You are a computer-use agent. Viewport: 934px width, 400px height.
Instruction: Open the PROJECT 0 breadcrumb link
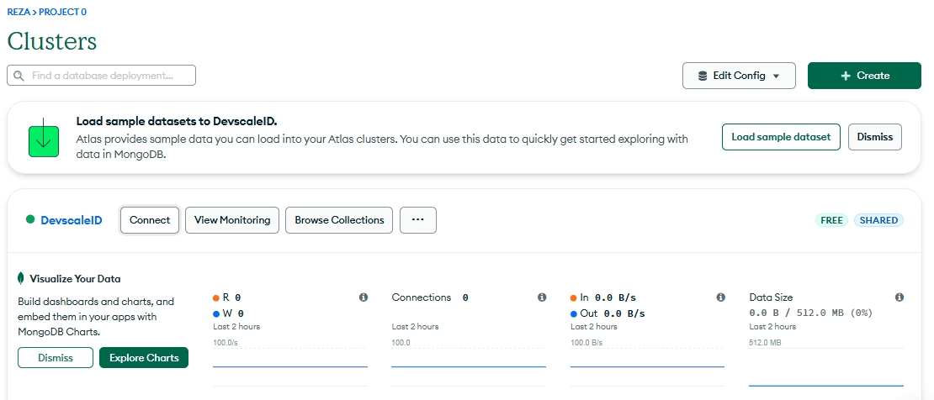(x=62, y=12)
